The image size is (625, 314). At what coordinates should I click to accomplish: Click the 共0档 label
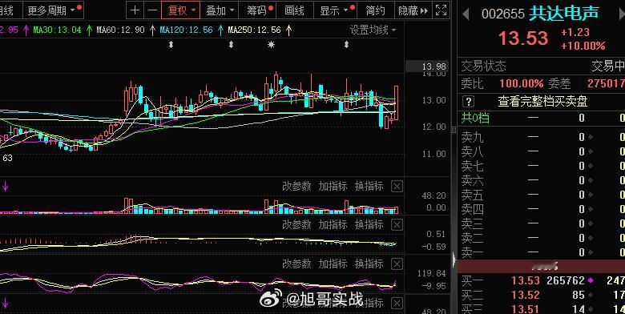pos(475,118)
